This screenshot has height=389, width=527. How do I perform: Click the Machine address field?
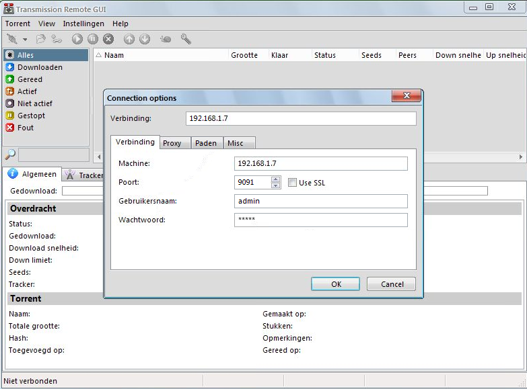coord(320,163)
